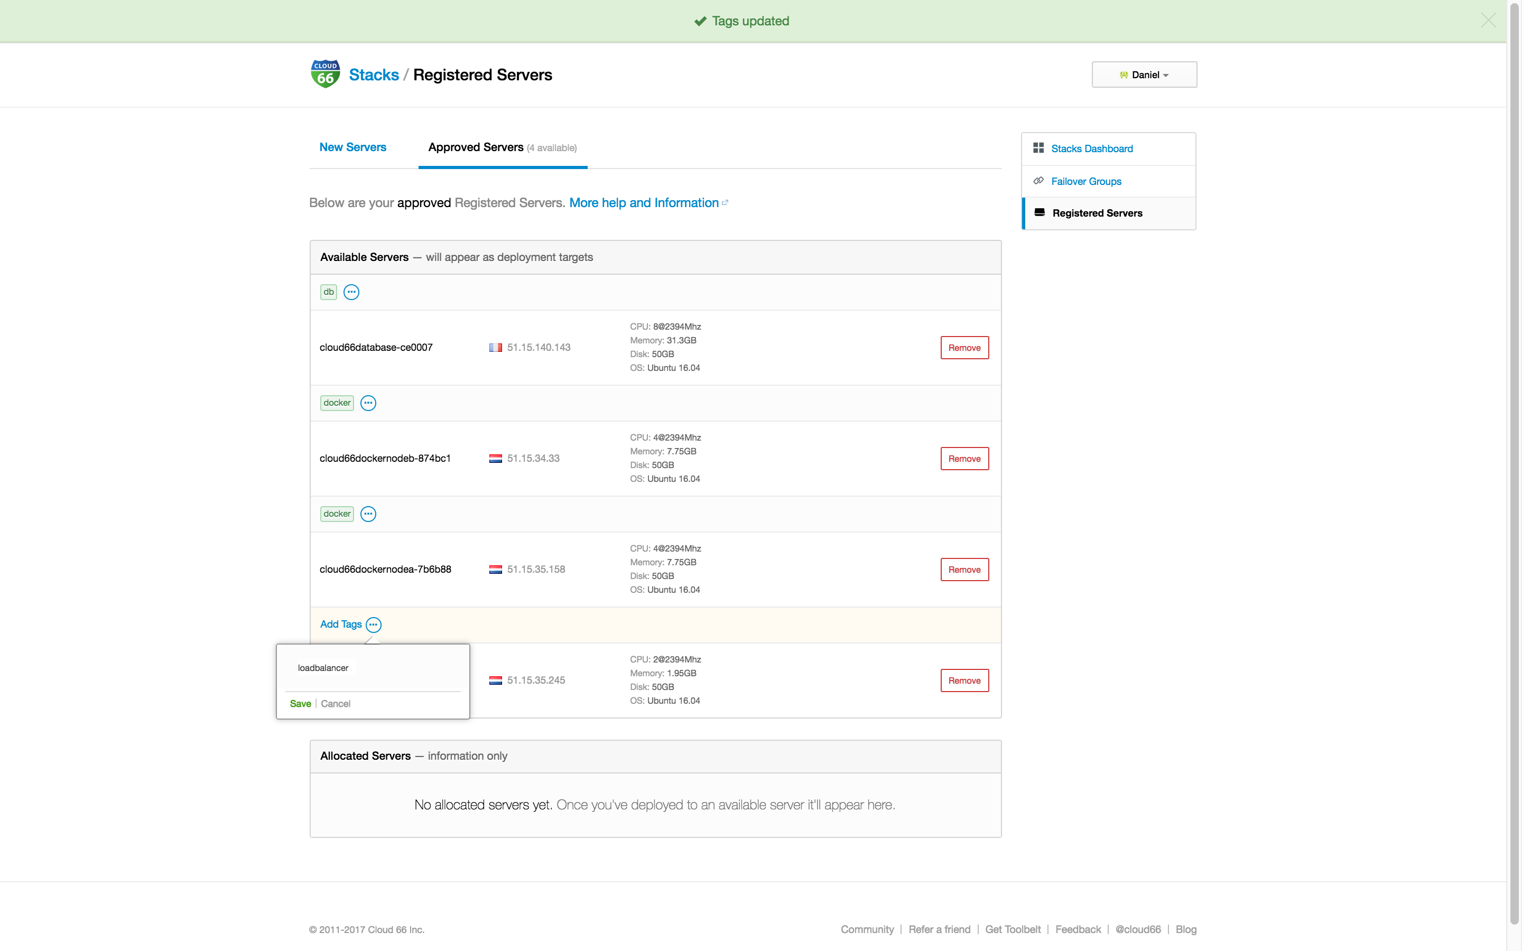1522x951 pixels.
Task: Remove the cloud66database-ce0007 server
Action: [x=964, y=347]
